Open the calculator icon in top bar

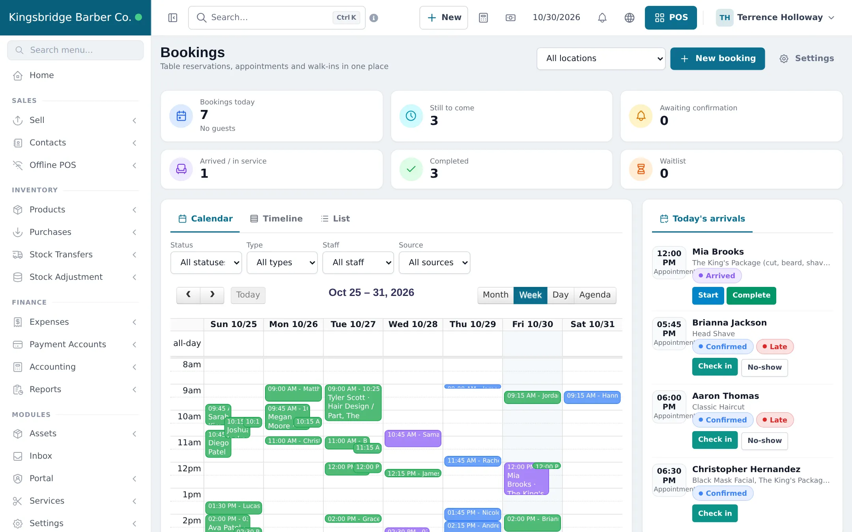pos(483,18)
